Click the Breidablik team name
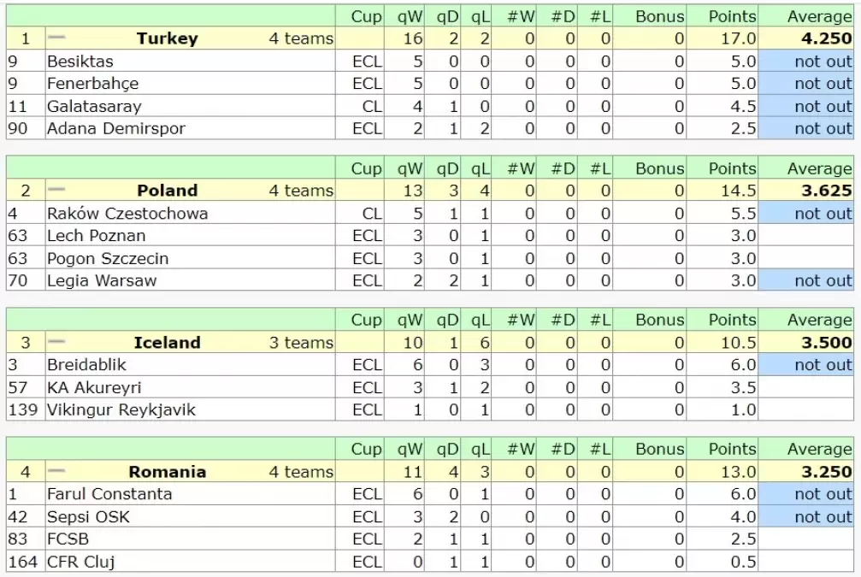 tap(86, 365)
